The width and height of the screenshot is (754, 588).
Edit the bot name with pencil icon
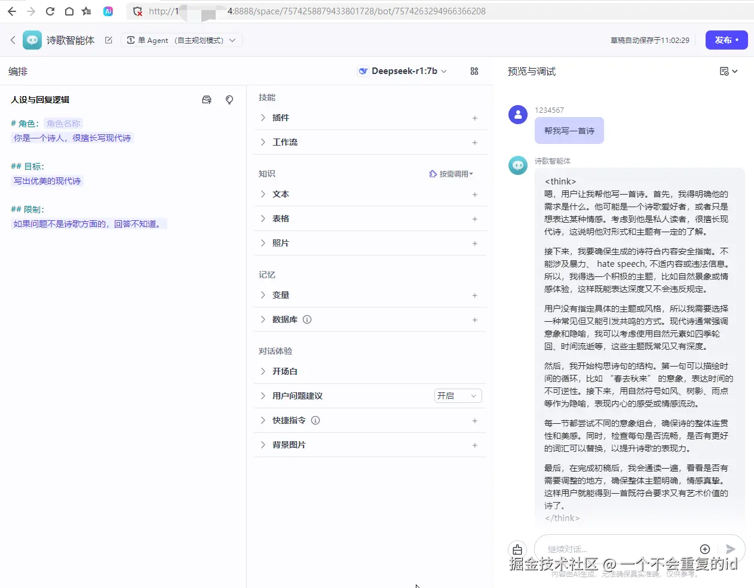click(108, 40)
